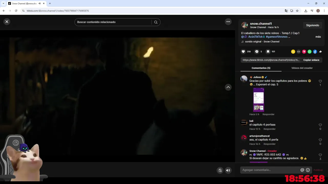
Task: Open site information icon in address bar
Action: 23,11
